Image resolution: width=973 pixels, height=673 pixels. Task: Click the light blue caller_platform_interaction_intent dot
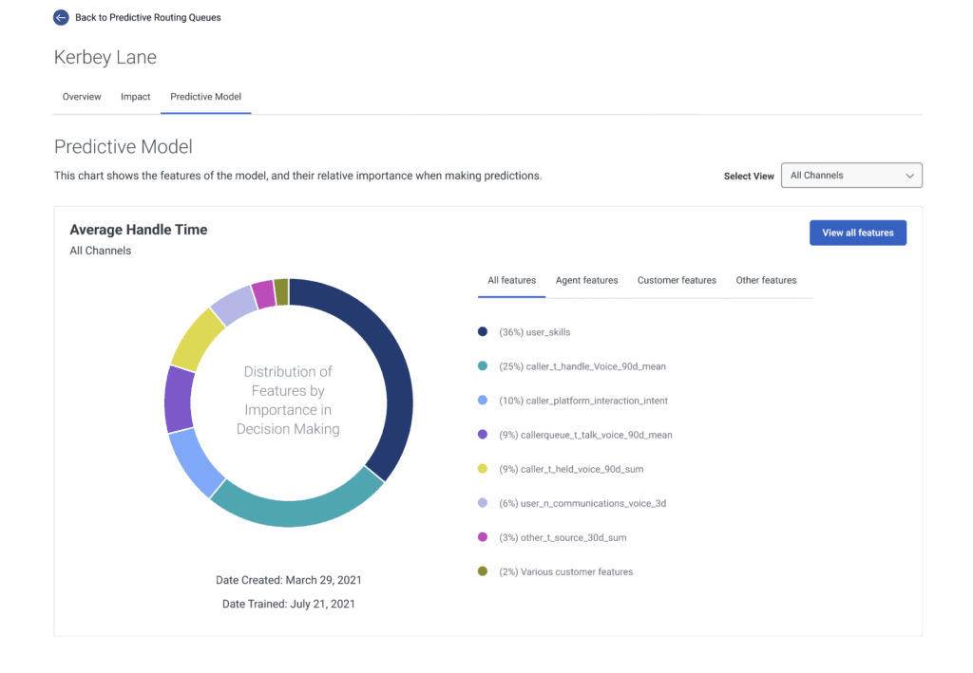tap(483, 401)
